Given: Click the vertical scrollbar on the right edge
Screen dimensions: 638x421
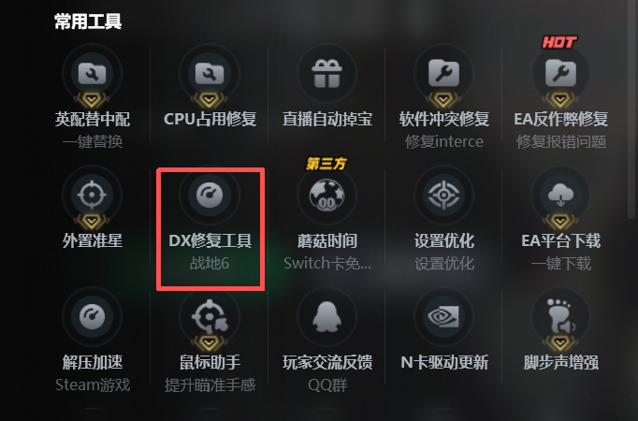Looking at the screenshot, I should click(x=631, y=109).
